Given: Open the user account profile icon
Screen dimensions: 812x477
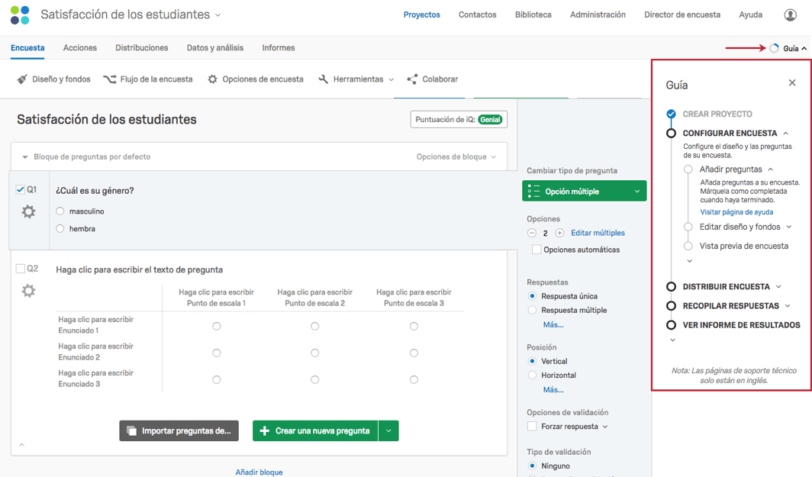Looking at the screenshot, I should point(790,15).
